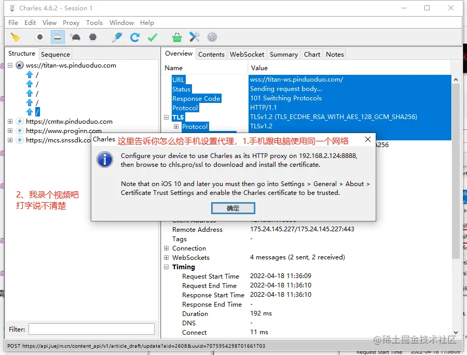
Task: Click the Remote Address row
Action: [197, 229]
